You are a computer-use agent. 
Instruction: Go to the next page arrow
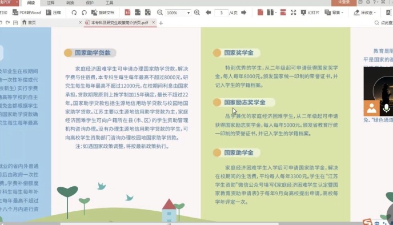(x=243, y=12)
